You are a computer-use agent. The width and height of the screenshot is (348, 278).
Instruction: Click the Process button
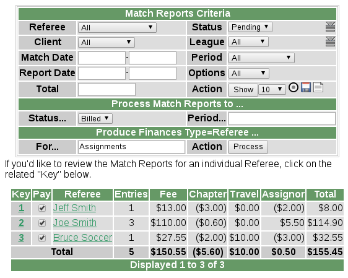(x=248, y=147)
